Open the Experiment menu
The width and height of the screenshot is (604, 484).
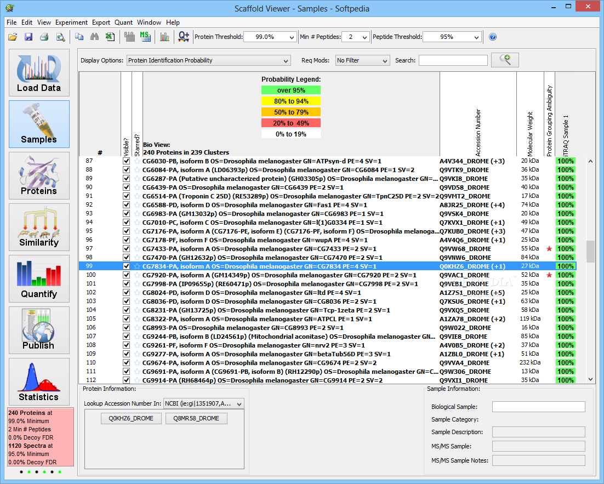[x=71, y=22]
